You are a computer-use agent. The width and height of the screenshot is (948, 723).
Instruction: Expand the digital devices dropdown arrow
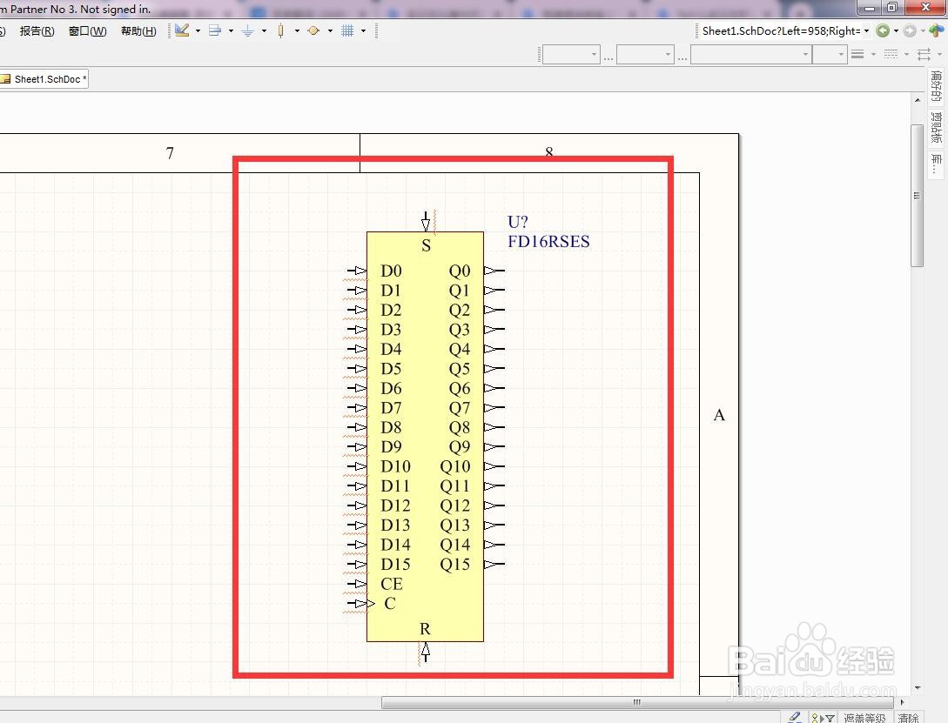point(297,30)
